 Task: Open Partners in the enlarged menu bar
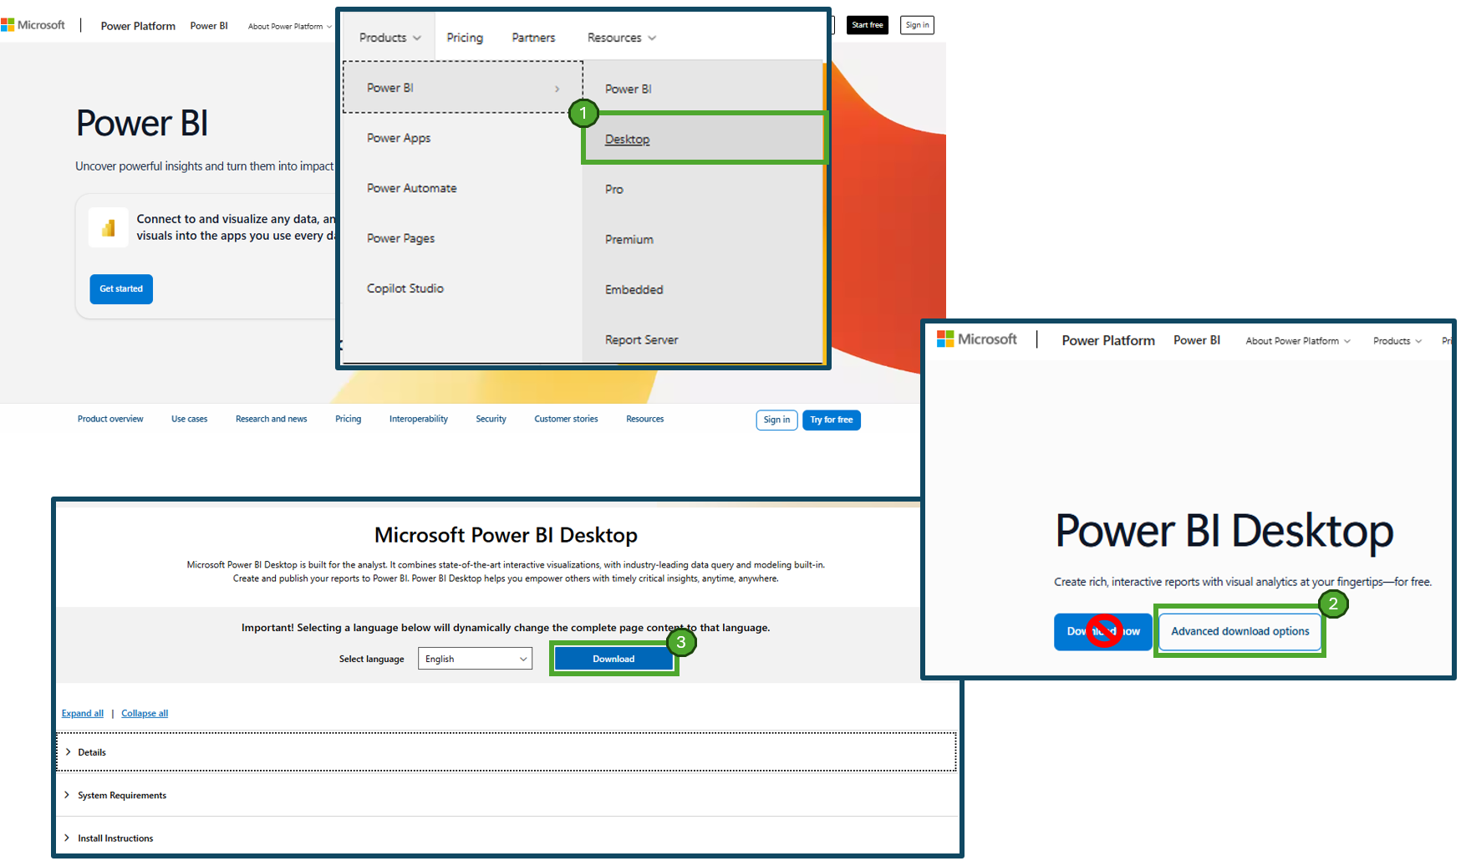point(533,38)
